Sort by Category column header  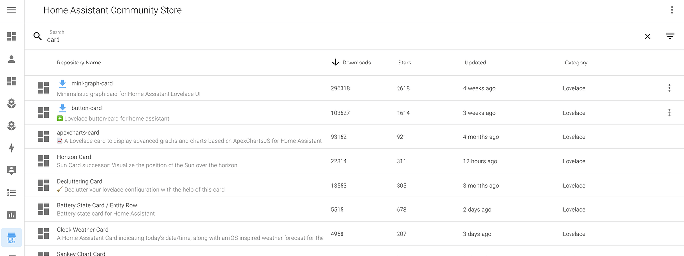tap(576, 63)
